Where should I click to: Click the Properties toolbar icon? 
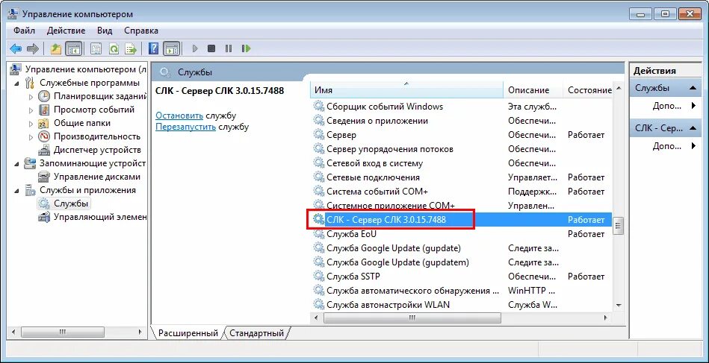pyautogui.click(x=96, y=48)
